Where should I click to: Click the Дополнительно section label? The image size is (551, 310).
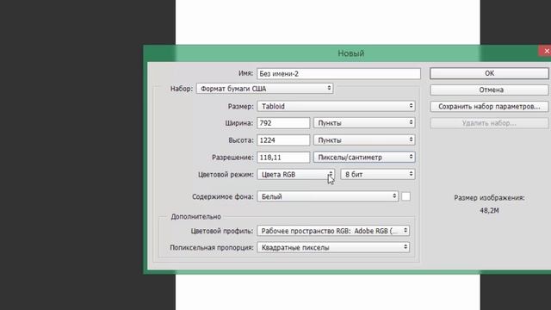(x=195, y=216)
